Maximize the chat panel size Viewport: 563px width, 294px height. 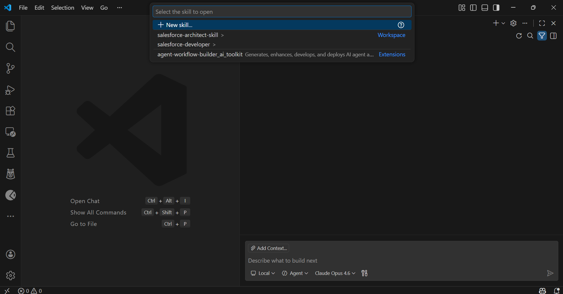(542, 23)
